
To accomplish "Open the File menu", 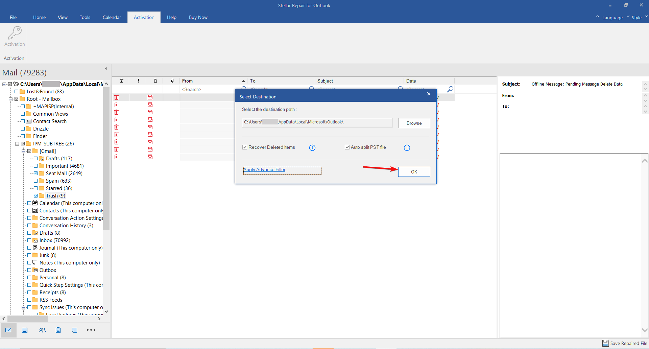I will coord(13,17).
